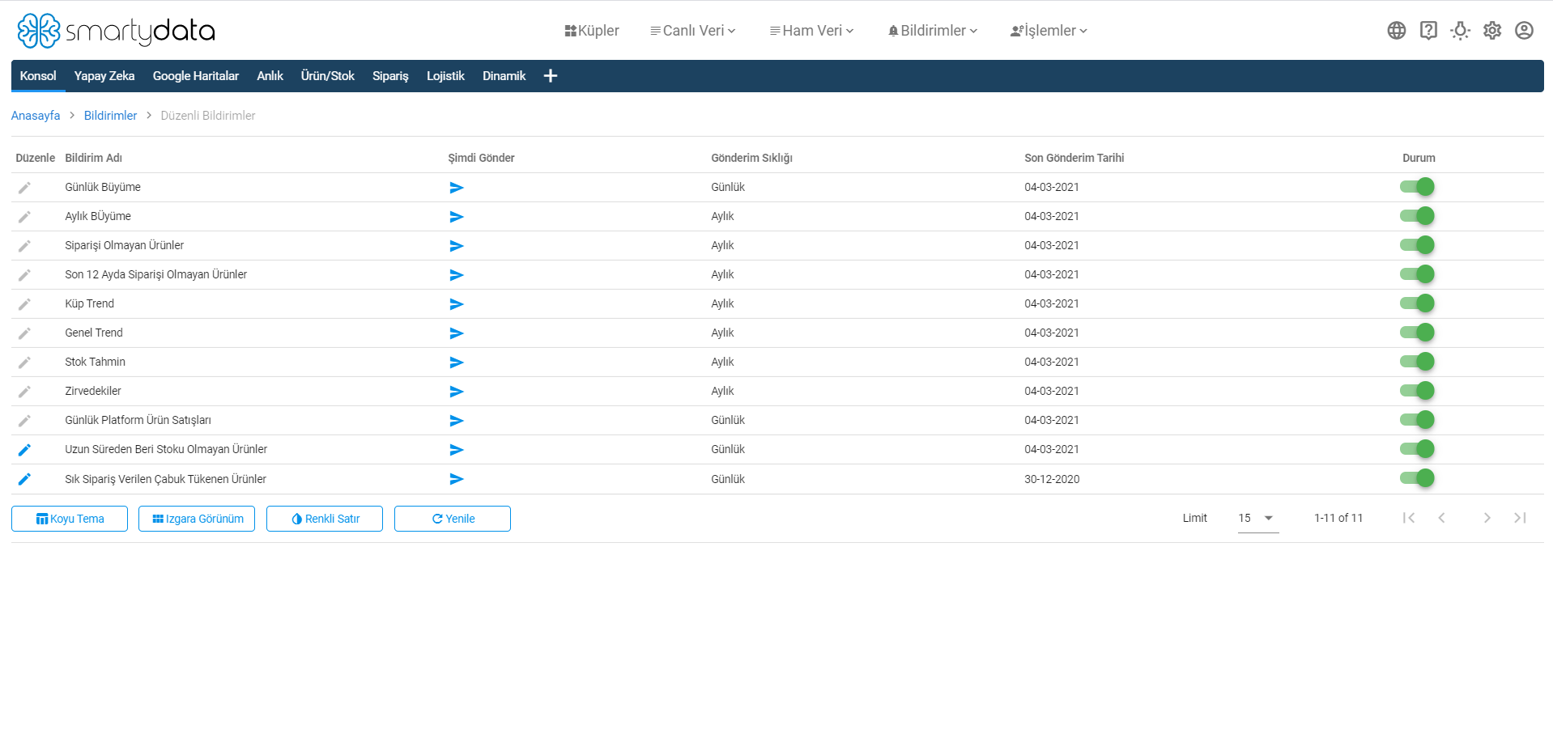Switch to the Sipariş tab
1553x742 pixels.
[390, 76]
